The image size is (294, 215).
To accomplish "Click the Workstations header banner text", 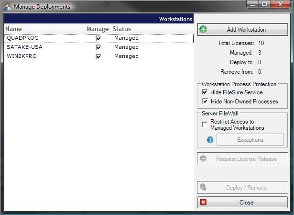I will (175, 19).
